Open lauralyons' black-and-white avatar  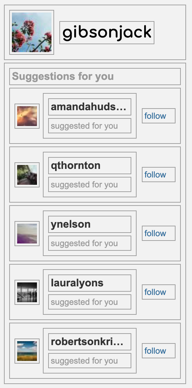(27, 292)
